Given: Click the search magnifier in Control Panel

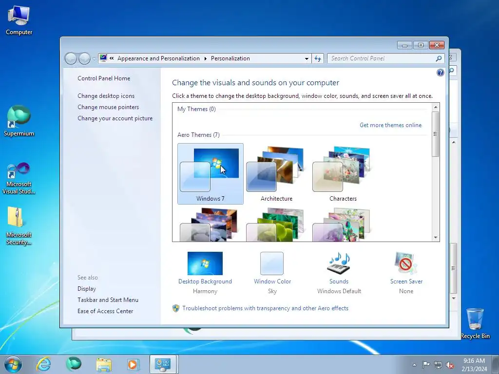Looking at the screenshot, I should click(439, 58).
